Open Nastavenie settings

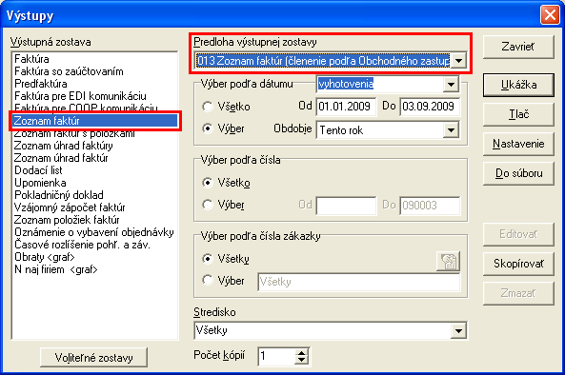[518, 144]
